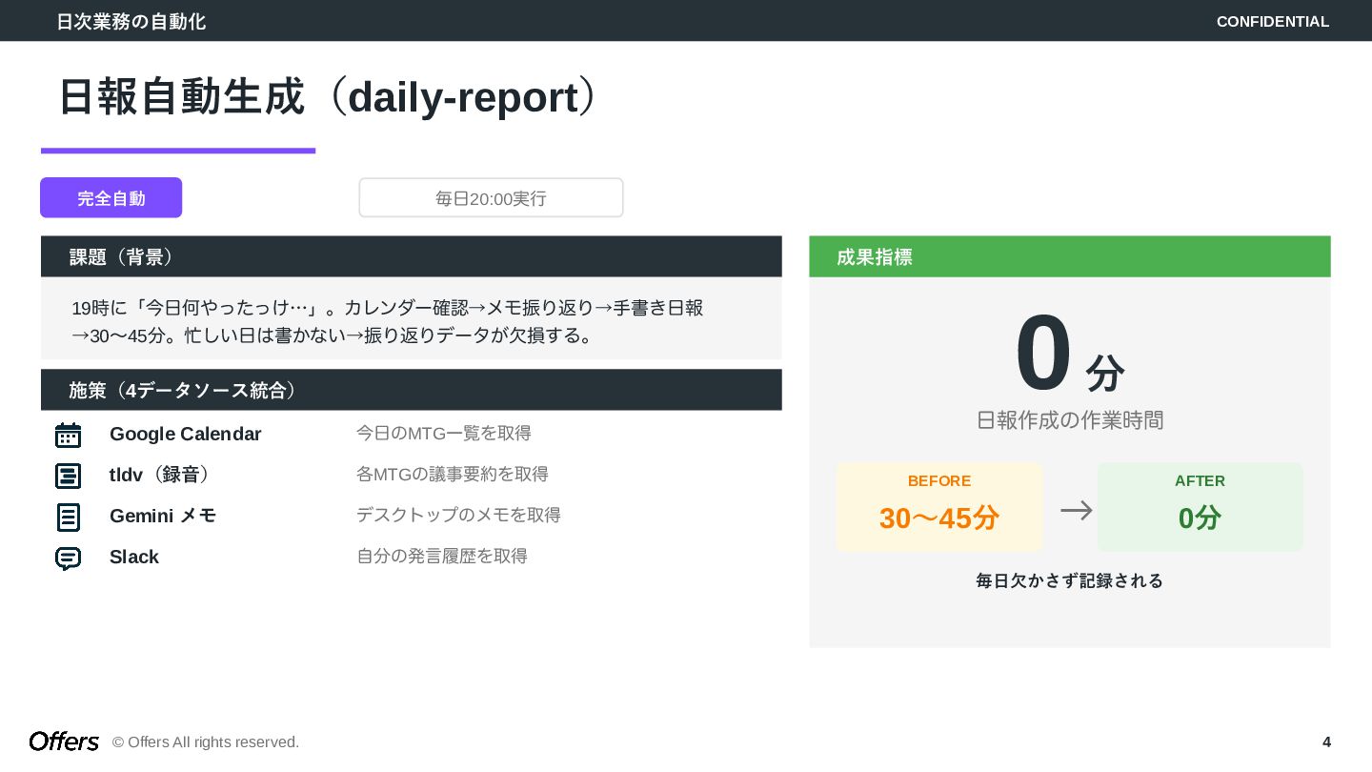Click the large 0 分 metric
The image size is (1372, 772).
point(1070,355)
